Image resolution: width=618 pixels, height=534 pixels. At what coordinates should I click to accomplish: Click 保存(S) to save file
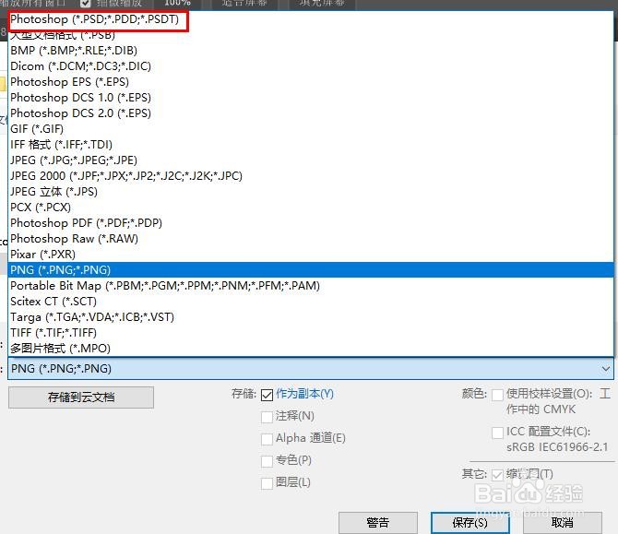tap(469, 523)
